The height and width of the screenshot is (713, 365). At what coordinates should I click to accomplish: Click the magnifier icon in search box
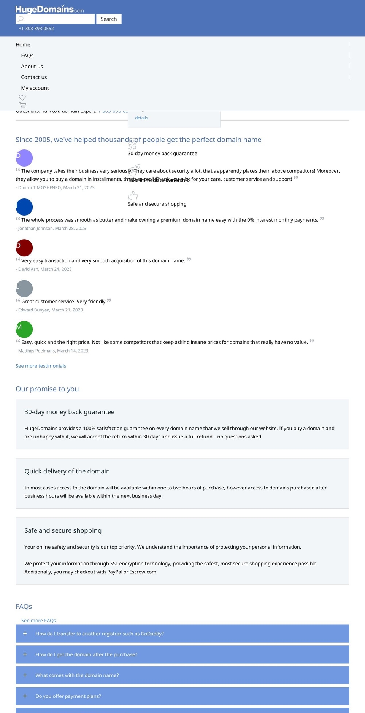[21, 19]
